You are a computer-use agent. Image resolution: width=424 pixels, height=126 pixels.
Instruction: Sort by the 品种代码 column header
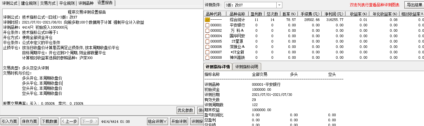(215, 14)
